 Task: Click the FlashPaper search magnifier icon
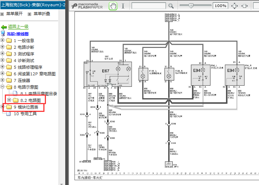[x=171, y=6]
